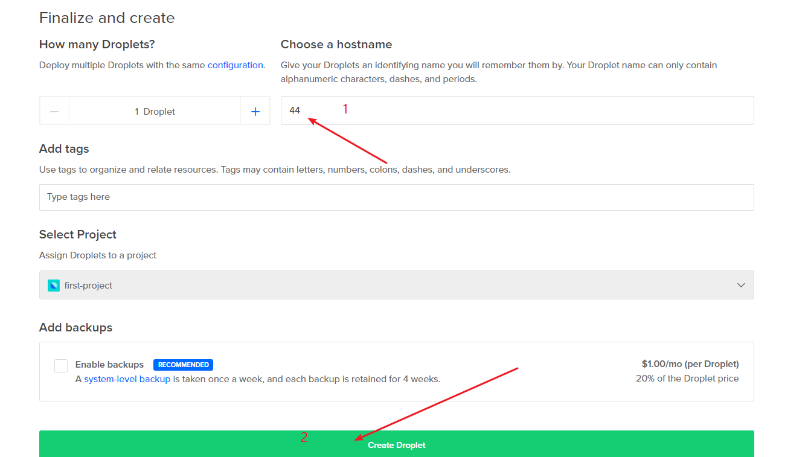This screenshot has width=811, height=457.
Task: Follow the system-level backup link
Action: pyautogui.click(x=127, y=379)
